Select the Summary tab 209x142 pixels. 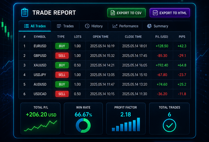tap(157, 26)
